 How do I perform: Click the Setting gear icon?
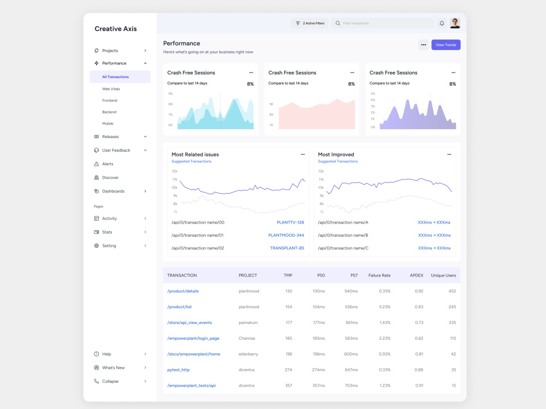tap(97, 245)
